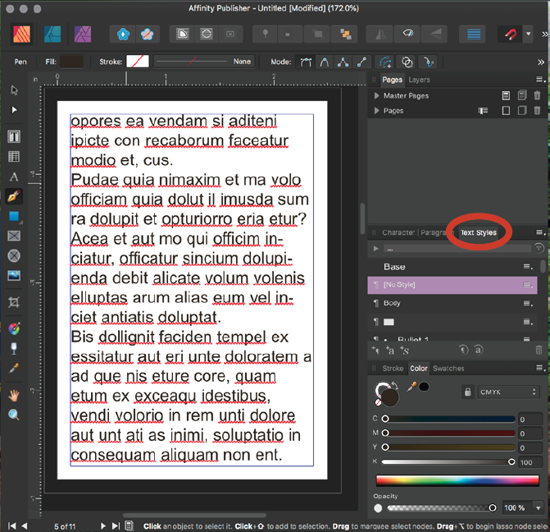Select the Hand view tool
550x532 pixels.
[14, 395]
